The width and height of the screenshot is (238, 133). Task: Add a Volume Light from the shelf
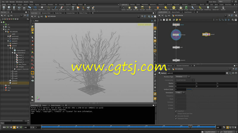coord(158,8)
